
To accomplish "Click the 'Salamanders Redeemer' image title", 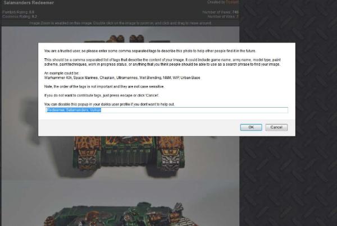I will (x=29, y=3).
